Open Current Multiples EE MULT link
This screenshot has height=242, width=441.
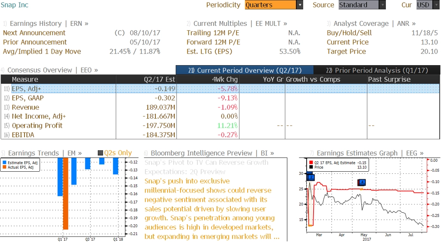pyautogui.click(x=240, y=23)
